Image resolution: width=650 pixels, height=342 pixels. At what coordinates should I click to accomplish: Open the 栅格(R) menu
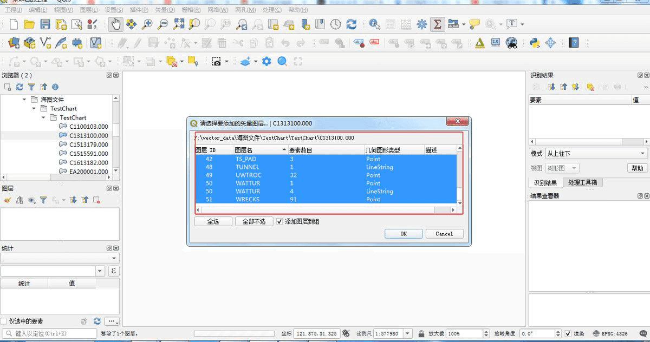click(190, 10)
